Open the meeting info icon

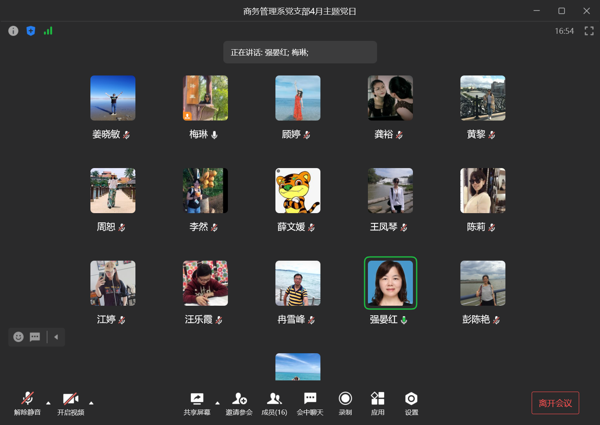pos(13,31)
